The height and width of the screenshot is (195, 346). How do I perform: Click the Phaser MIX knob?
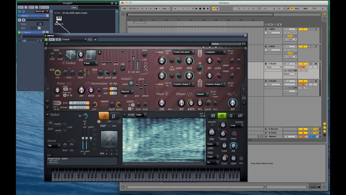(x=181, y=103)
